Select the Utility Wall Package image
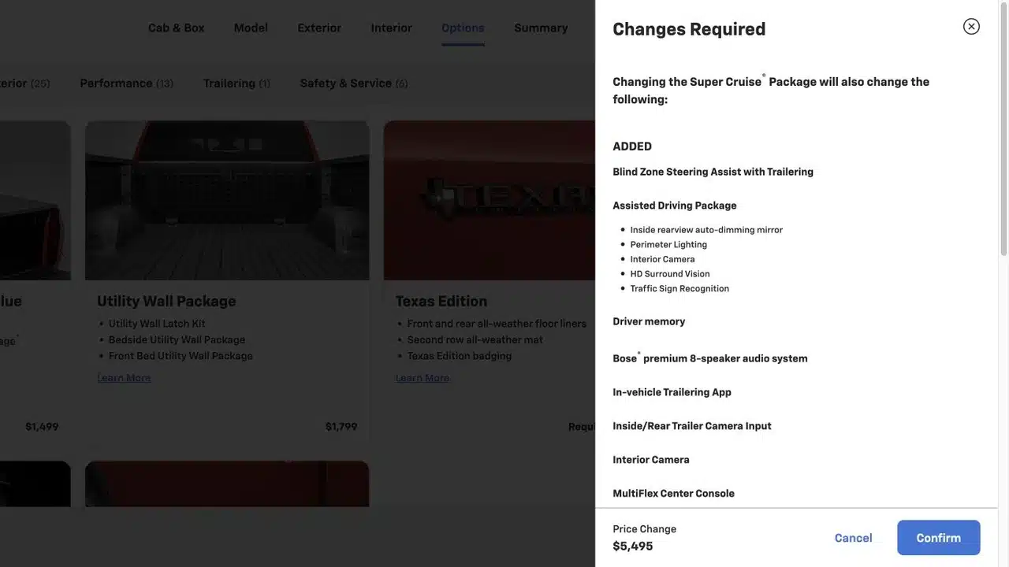The width and height of the screenshot is (1009, 567). pyautogui.click(x=227, y=200)
